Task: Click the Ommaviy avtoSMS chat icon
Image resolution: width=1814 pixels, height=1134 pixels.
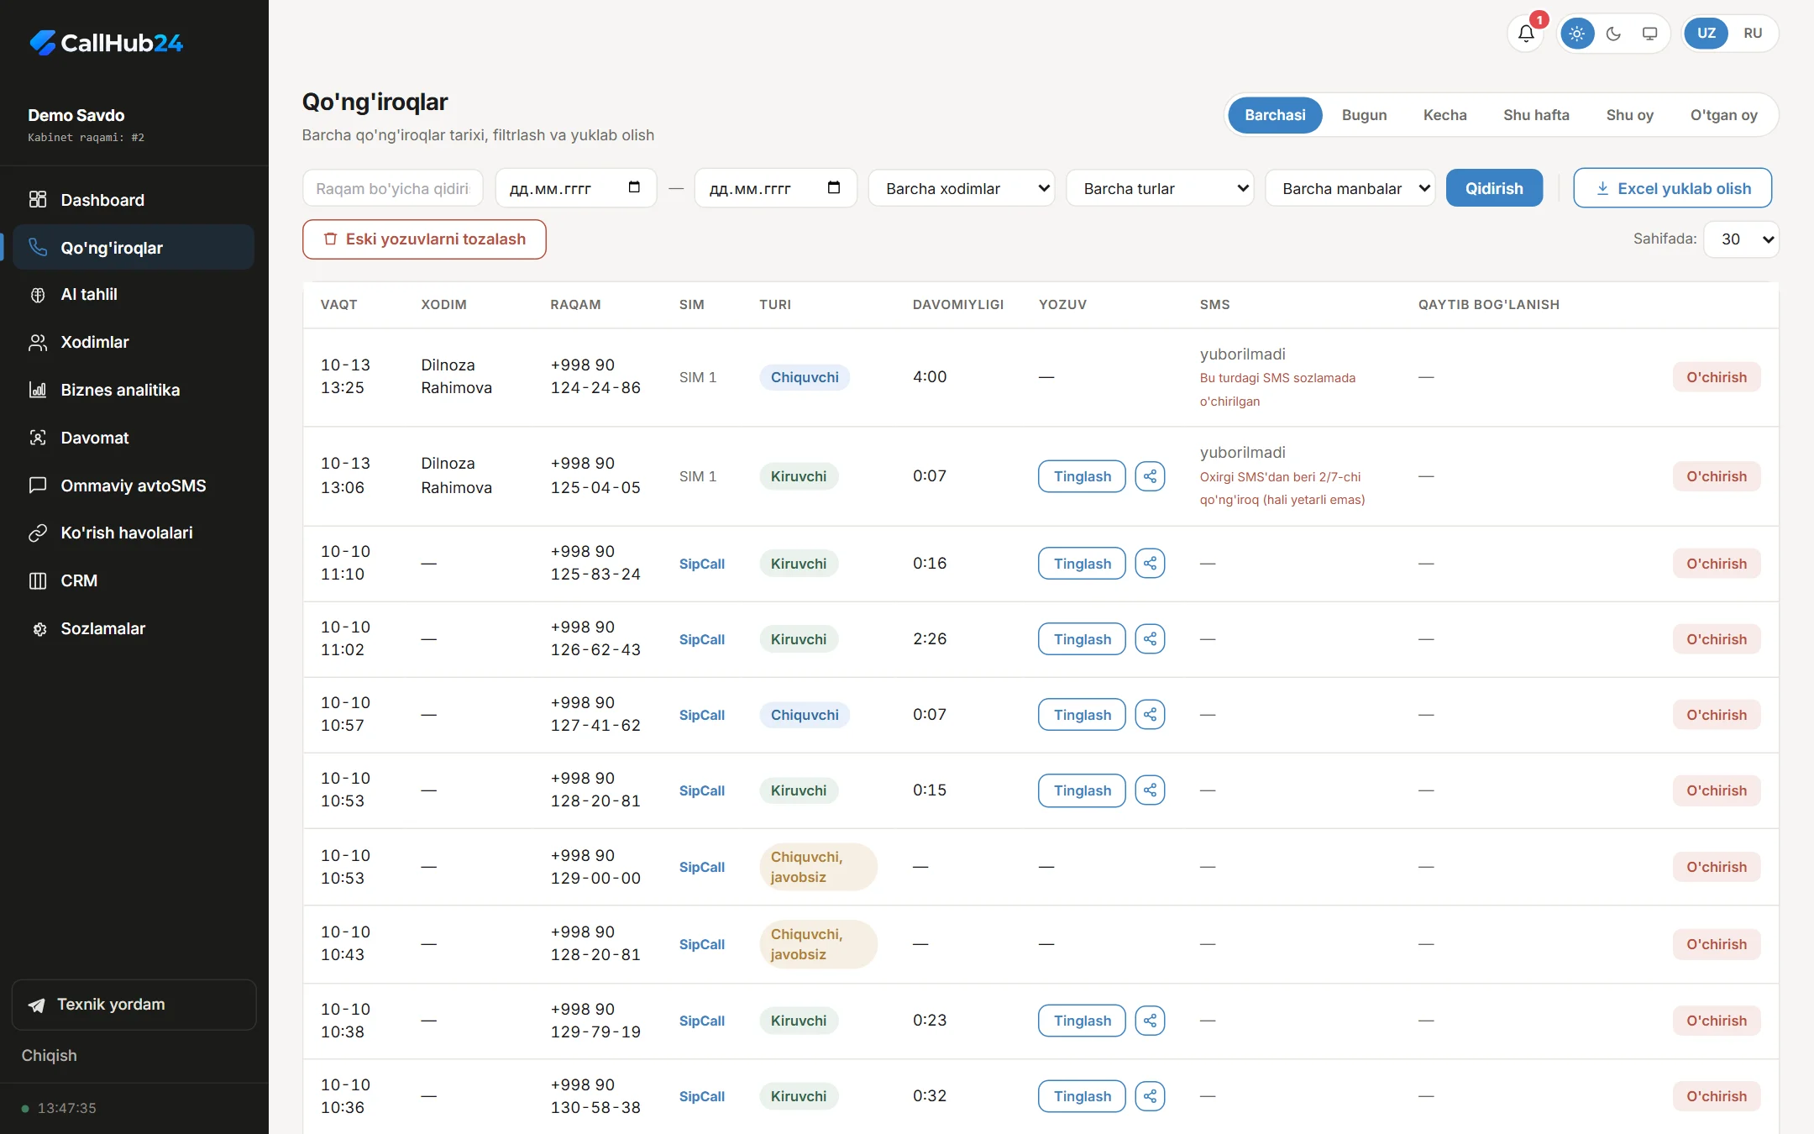Action: [38, 486]
